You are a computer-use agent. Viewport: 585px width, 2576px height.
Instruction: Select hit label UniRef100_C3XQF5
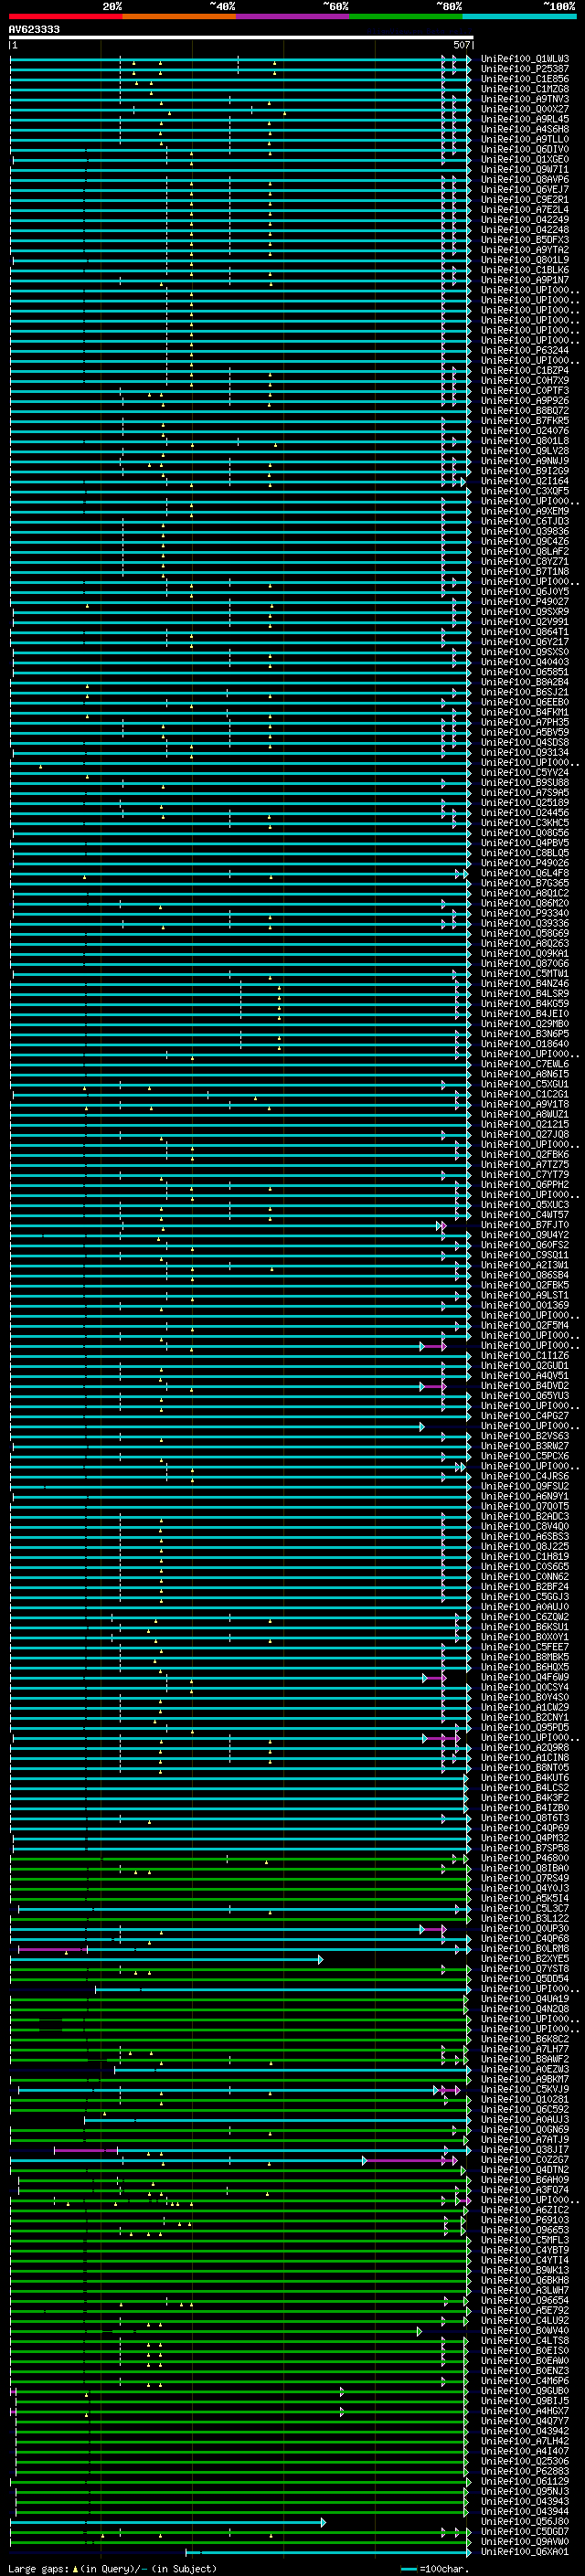pyautogui.click(x=525, y=491)
